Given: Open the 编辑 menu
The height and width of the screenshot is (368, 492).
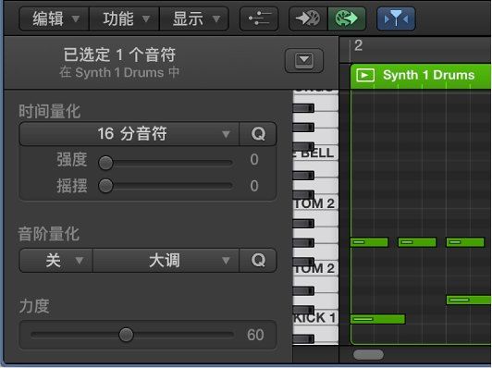Looking at the screenshot, I should (54, 18).
